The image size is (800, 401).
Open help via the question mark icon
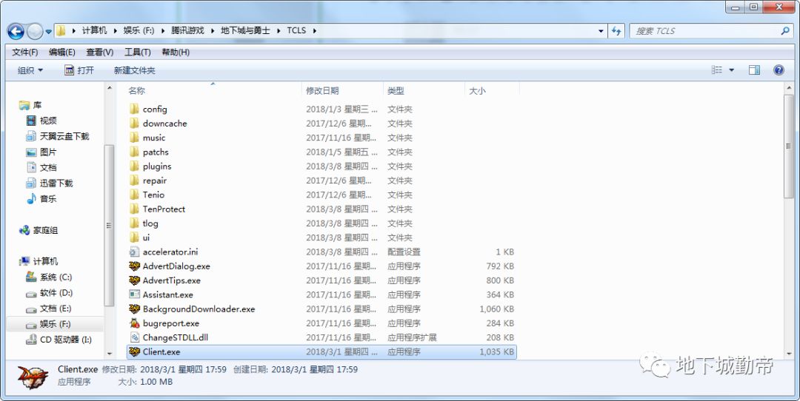[x=779, y=70]
